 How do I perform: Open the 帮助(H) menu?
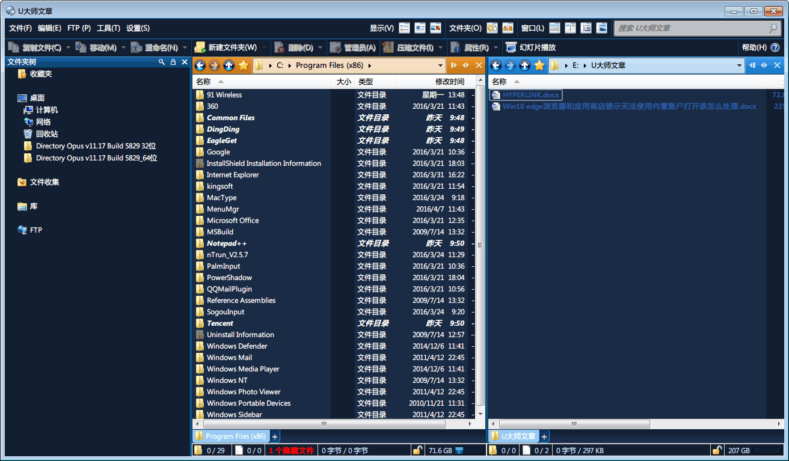point(754,47)
